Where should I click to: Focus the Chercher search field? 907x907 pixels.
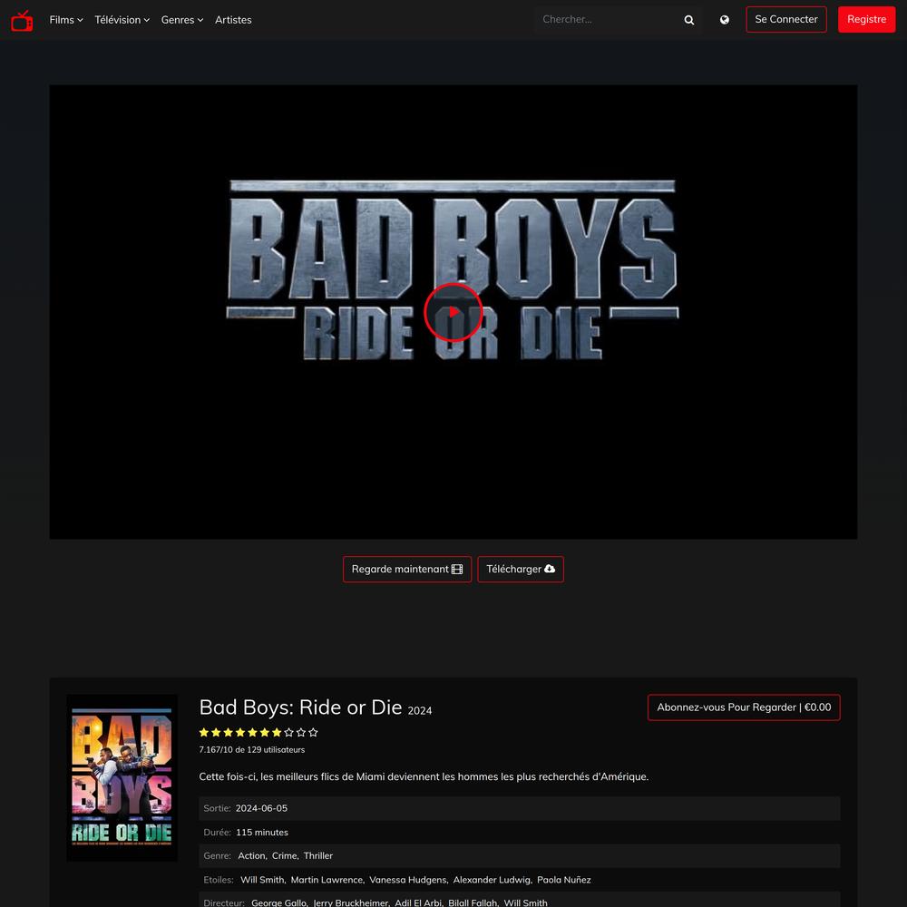(608, 20)
